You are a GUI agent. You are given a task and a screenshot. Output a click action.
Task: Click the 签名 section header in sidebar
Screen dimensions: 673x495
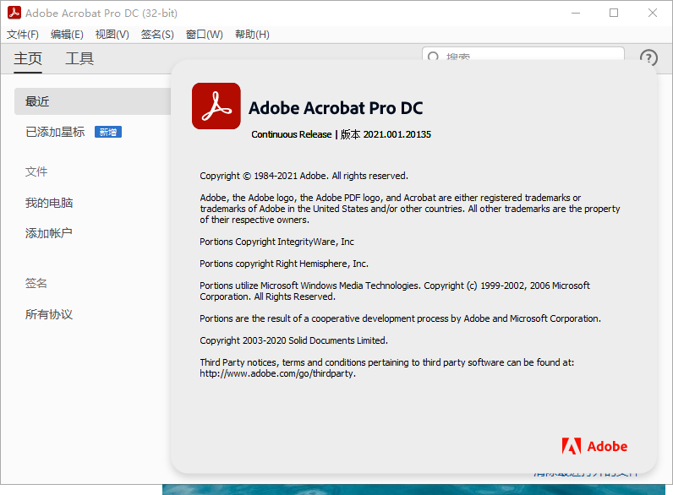click(x=36, y=283)
